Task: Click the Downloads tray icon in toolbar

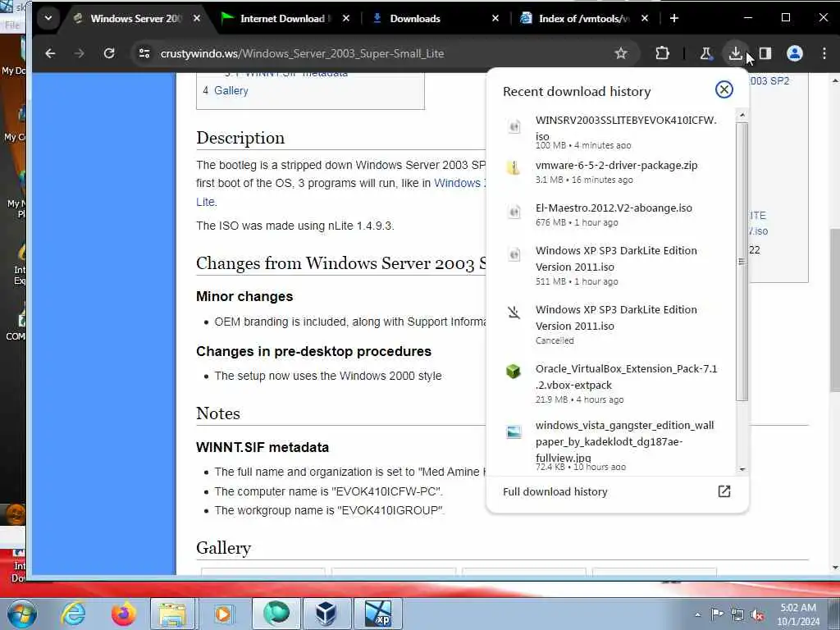Action: coord(736,53)
